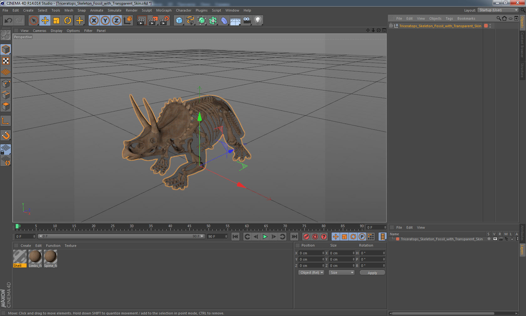Open the Layers side tab
Screen dimensions: 526x316
point(522,250)
